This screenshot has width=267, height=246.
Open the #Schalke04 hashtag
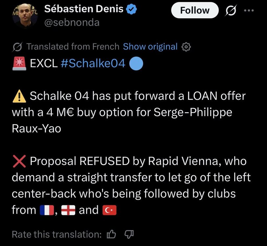[x=93, y=63]
